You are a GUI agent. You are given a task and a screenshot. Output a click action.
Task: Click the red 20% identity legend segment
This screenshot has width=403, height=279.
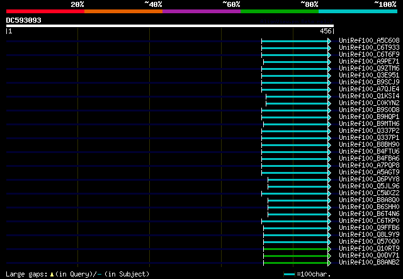tap(45, 11)
